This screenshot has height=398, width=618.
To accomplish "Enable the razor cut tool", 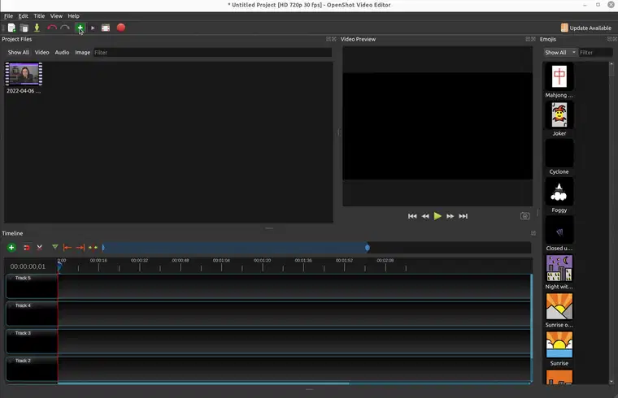I will click(x=39, y=248).
